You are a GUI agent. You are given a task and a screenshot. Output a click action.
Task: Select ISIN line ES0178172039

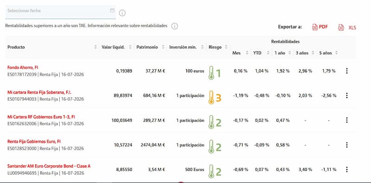(45, 74)
